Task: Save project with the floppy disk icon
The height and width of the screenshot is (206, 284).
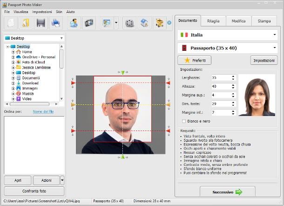Action: click(41, 23)
